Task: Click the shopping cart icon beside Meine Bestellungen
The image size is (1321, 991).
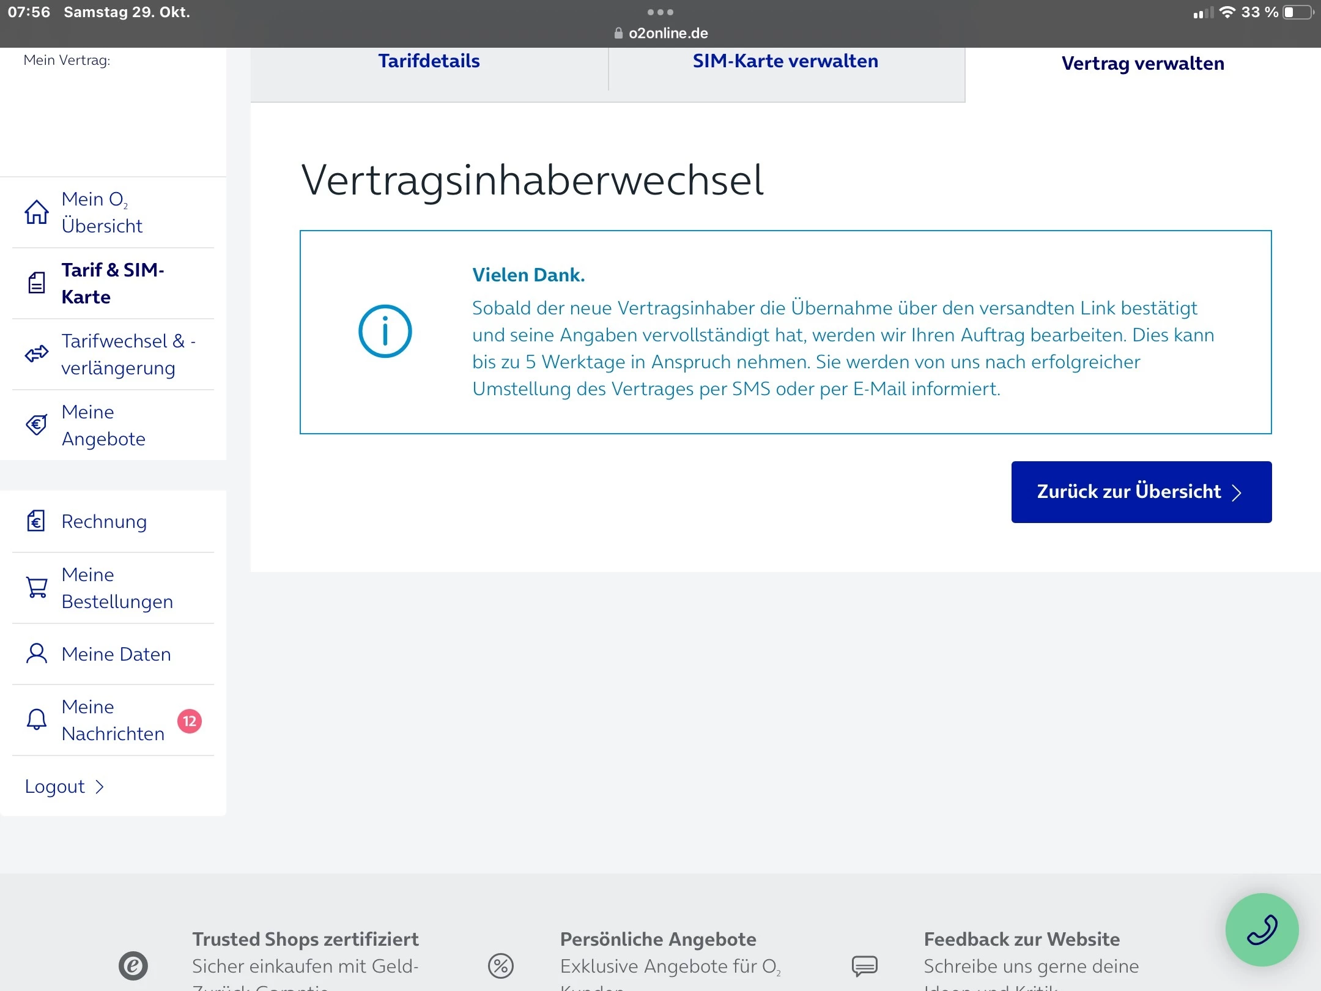Action: (37, 587)
